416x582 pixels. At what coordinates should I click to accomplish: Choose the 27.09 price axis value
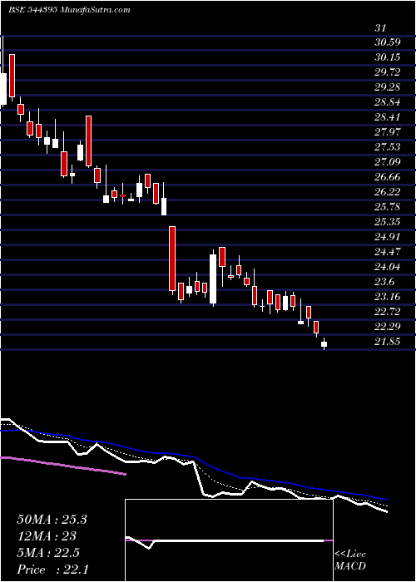click(388, 162)
